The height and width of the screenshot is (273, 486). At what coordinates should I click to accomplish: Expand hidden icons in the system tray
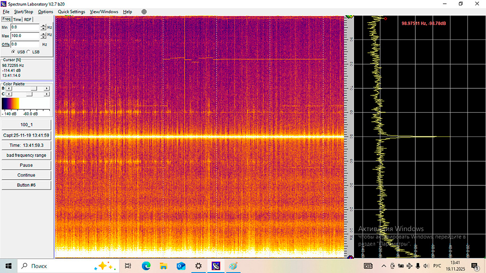click(x=383, y=266)
